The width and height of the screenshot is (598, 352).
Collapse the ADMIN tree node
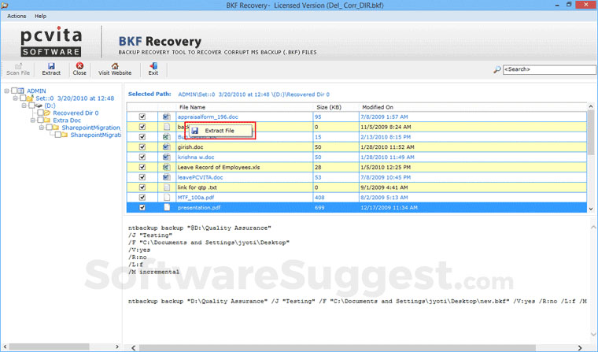tap(7, 91)
